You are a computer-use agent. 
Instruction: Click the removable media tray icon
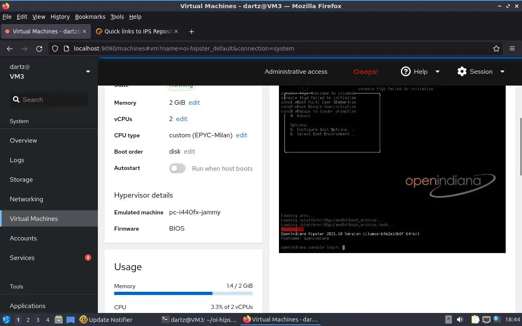click(x=448, y=320)
